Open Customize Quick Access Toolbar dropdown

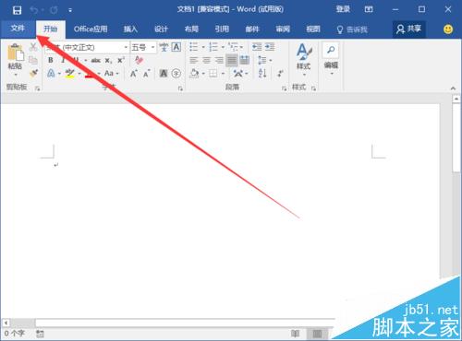[x=70, y=10]
